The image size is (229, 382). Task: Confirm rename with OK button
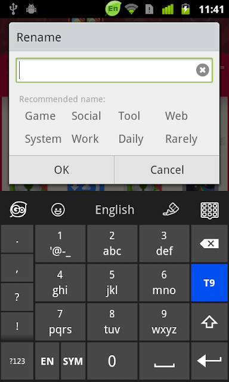point(61,170)
